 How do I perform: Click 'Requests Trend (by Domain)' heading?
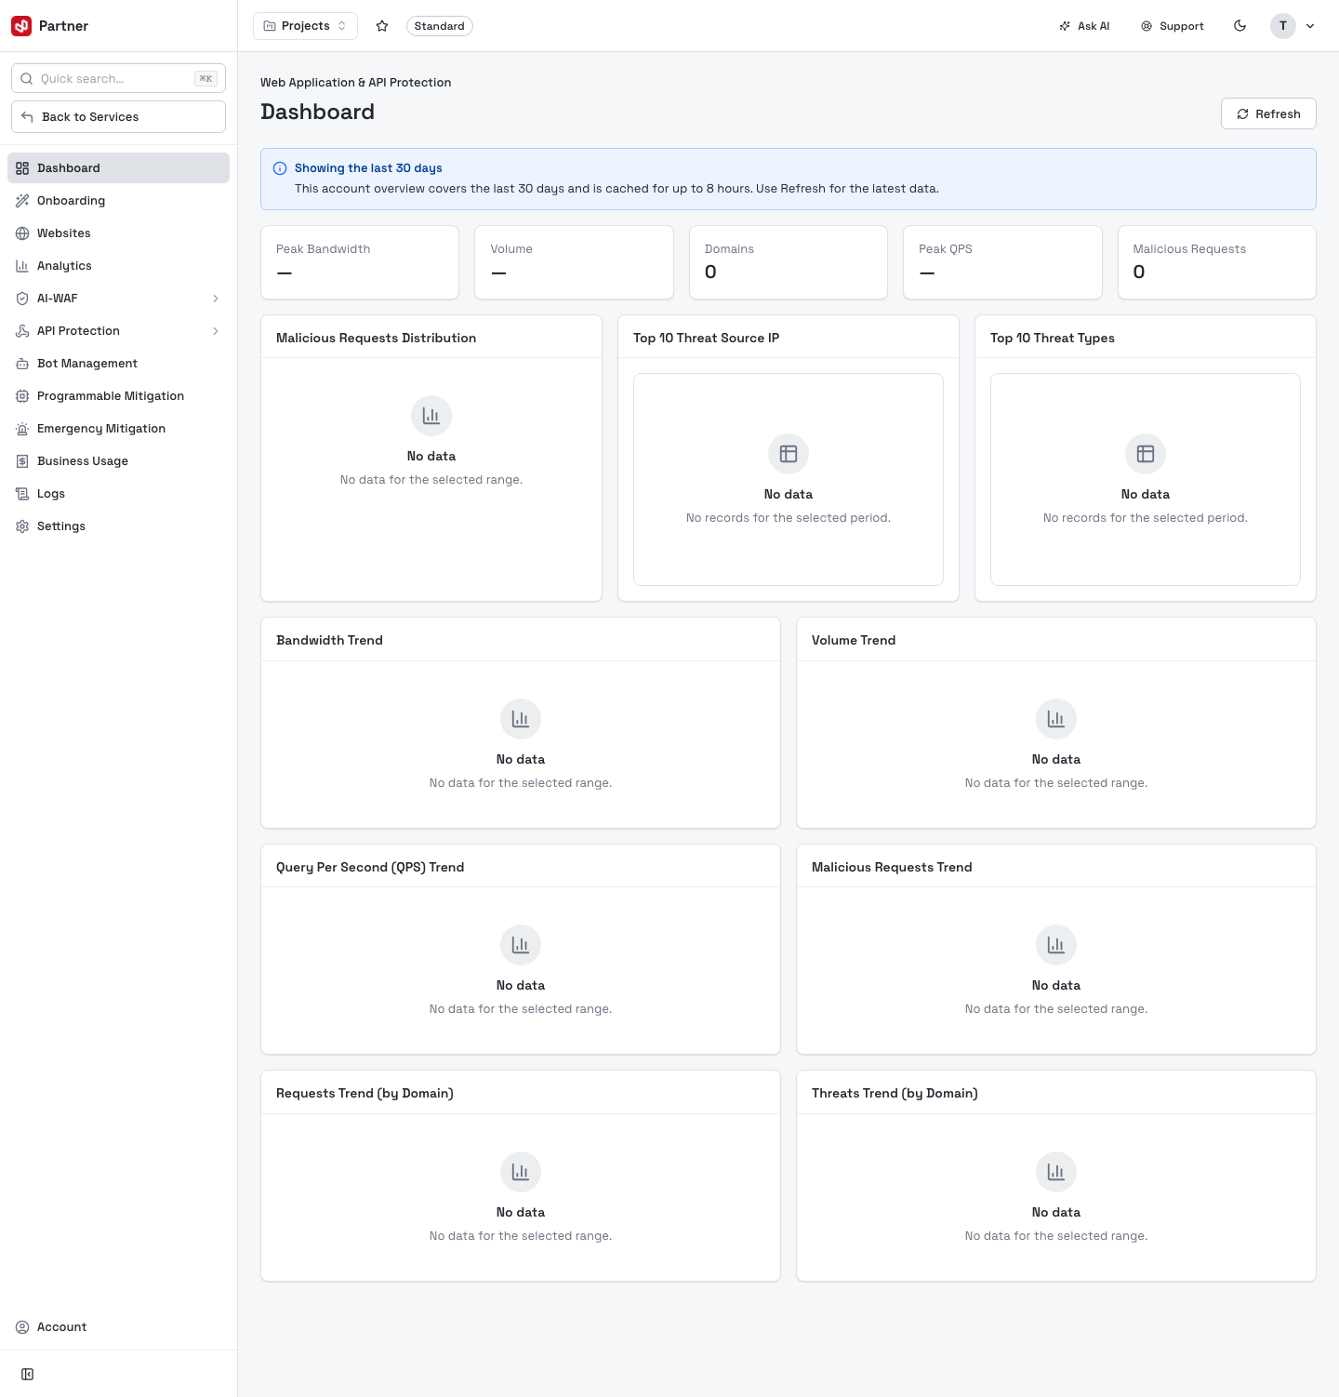click(x=365, y=1093)
